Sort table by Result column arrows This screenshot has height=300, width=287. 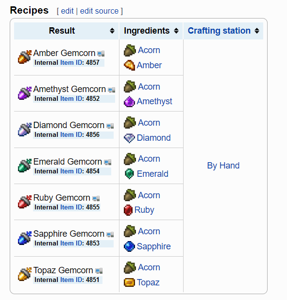point(112,31)
